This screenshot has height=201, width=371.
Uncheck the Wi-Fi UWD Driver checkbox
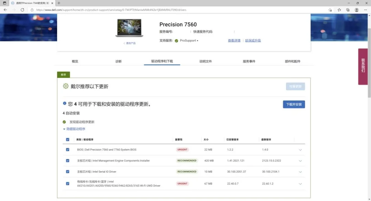click(68, 183)
